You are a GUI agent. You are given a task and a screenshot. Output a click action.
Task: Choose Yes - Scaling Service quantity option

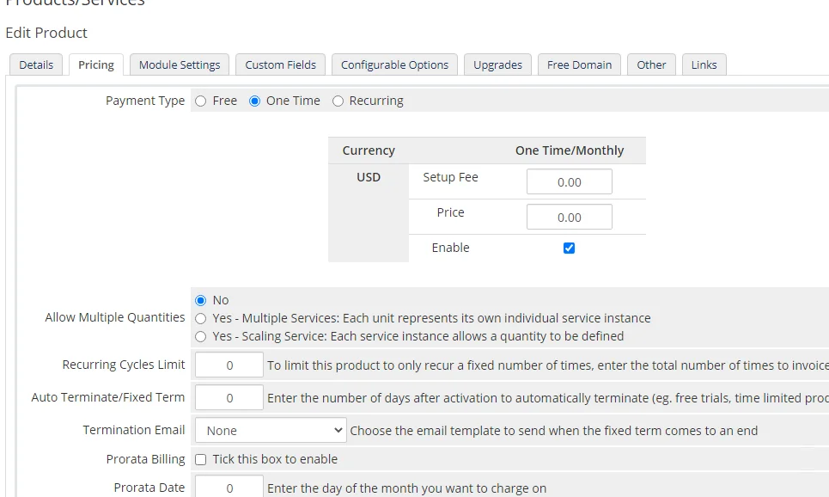point(201,336)
